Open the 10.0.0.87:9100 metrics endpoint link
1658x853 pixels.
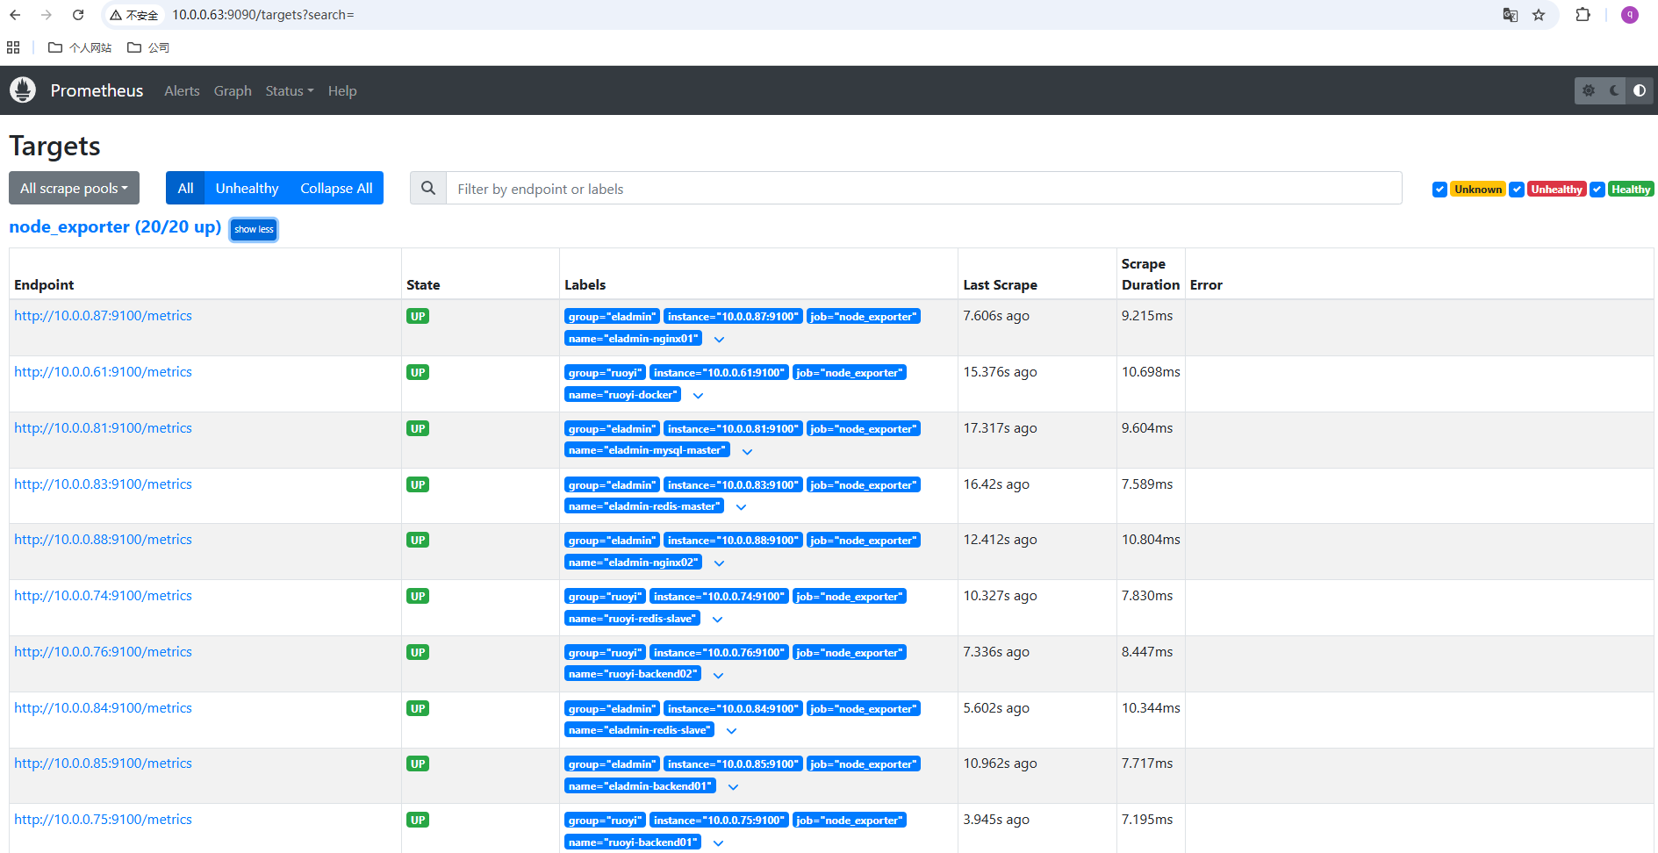click(103, 316)
